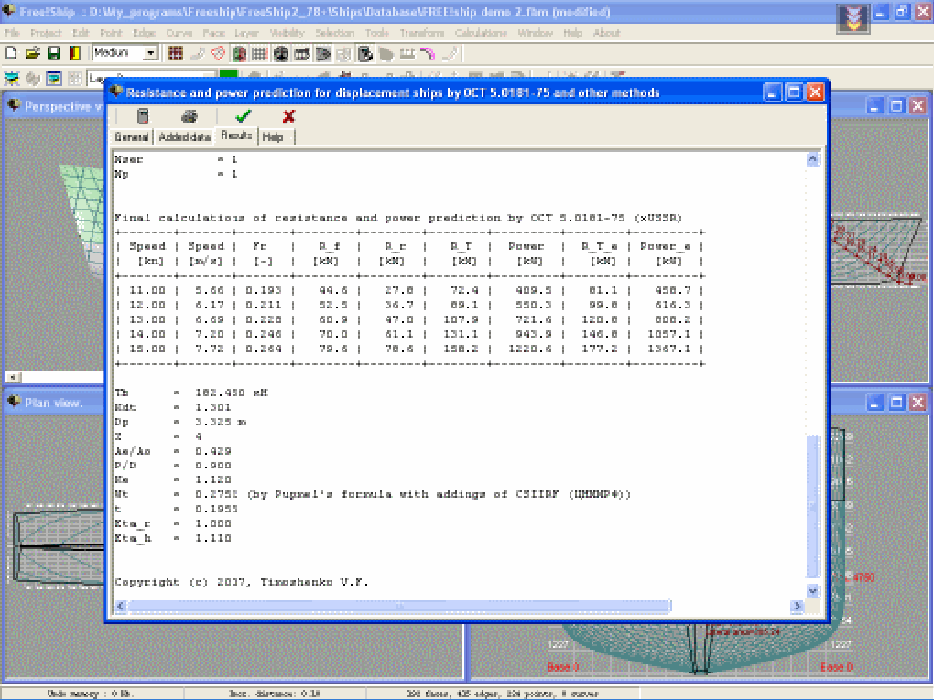Click the toolbar icon left of the pink curve
This screenshot has height=700, width=934.
tap(407, 54)
